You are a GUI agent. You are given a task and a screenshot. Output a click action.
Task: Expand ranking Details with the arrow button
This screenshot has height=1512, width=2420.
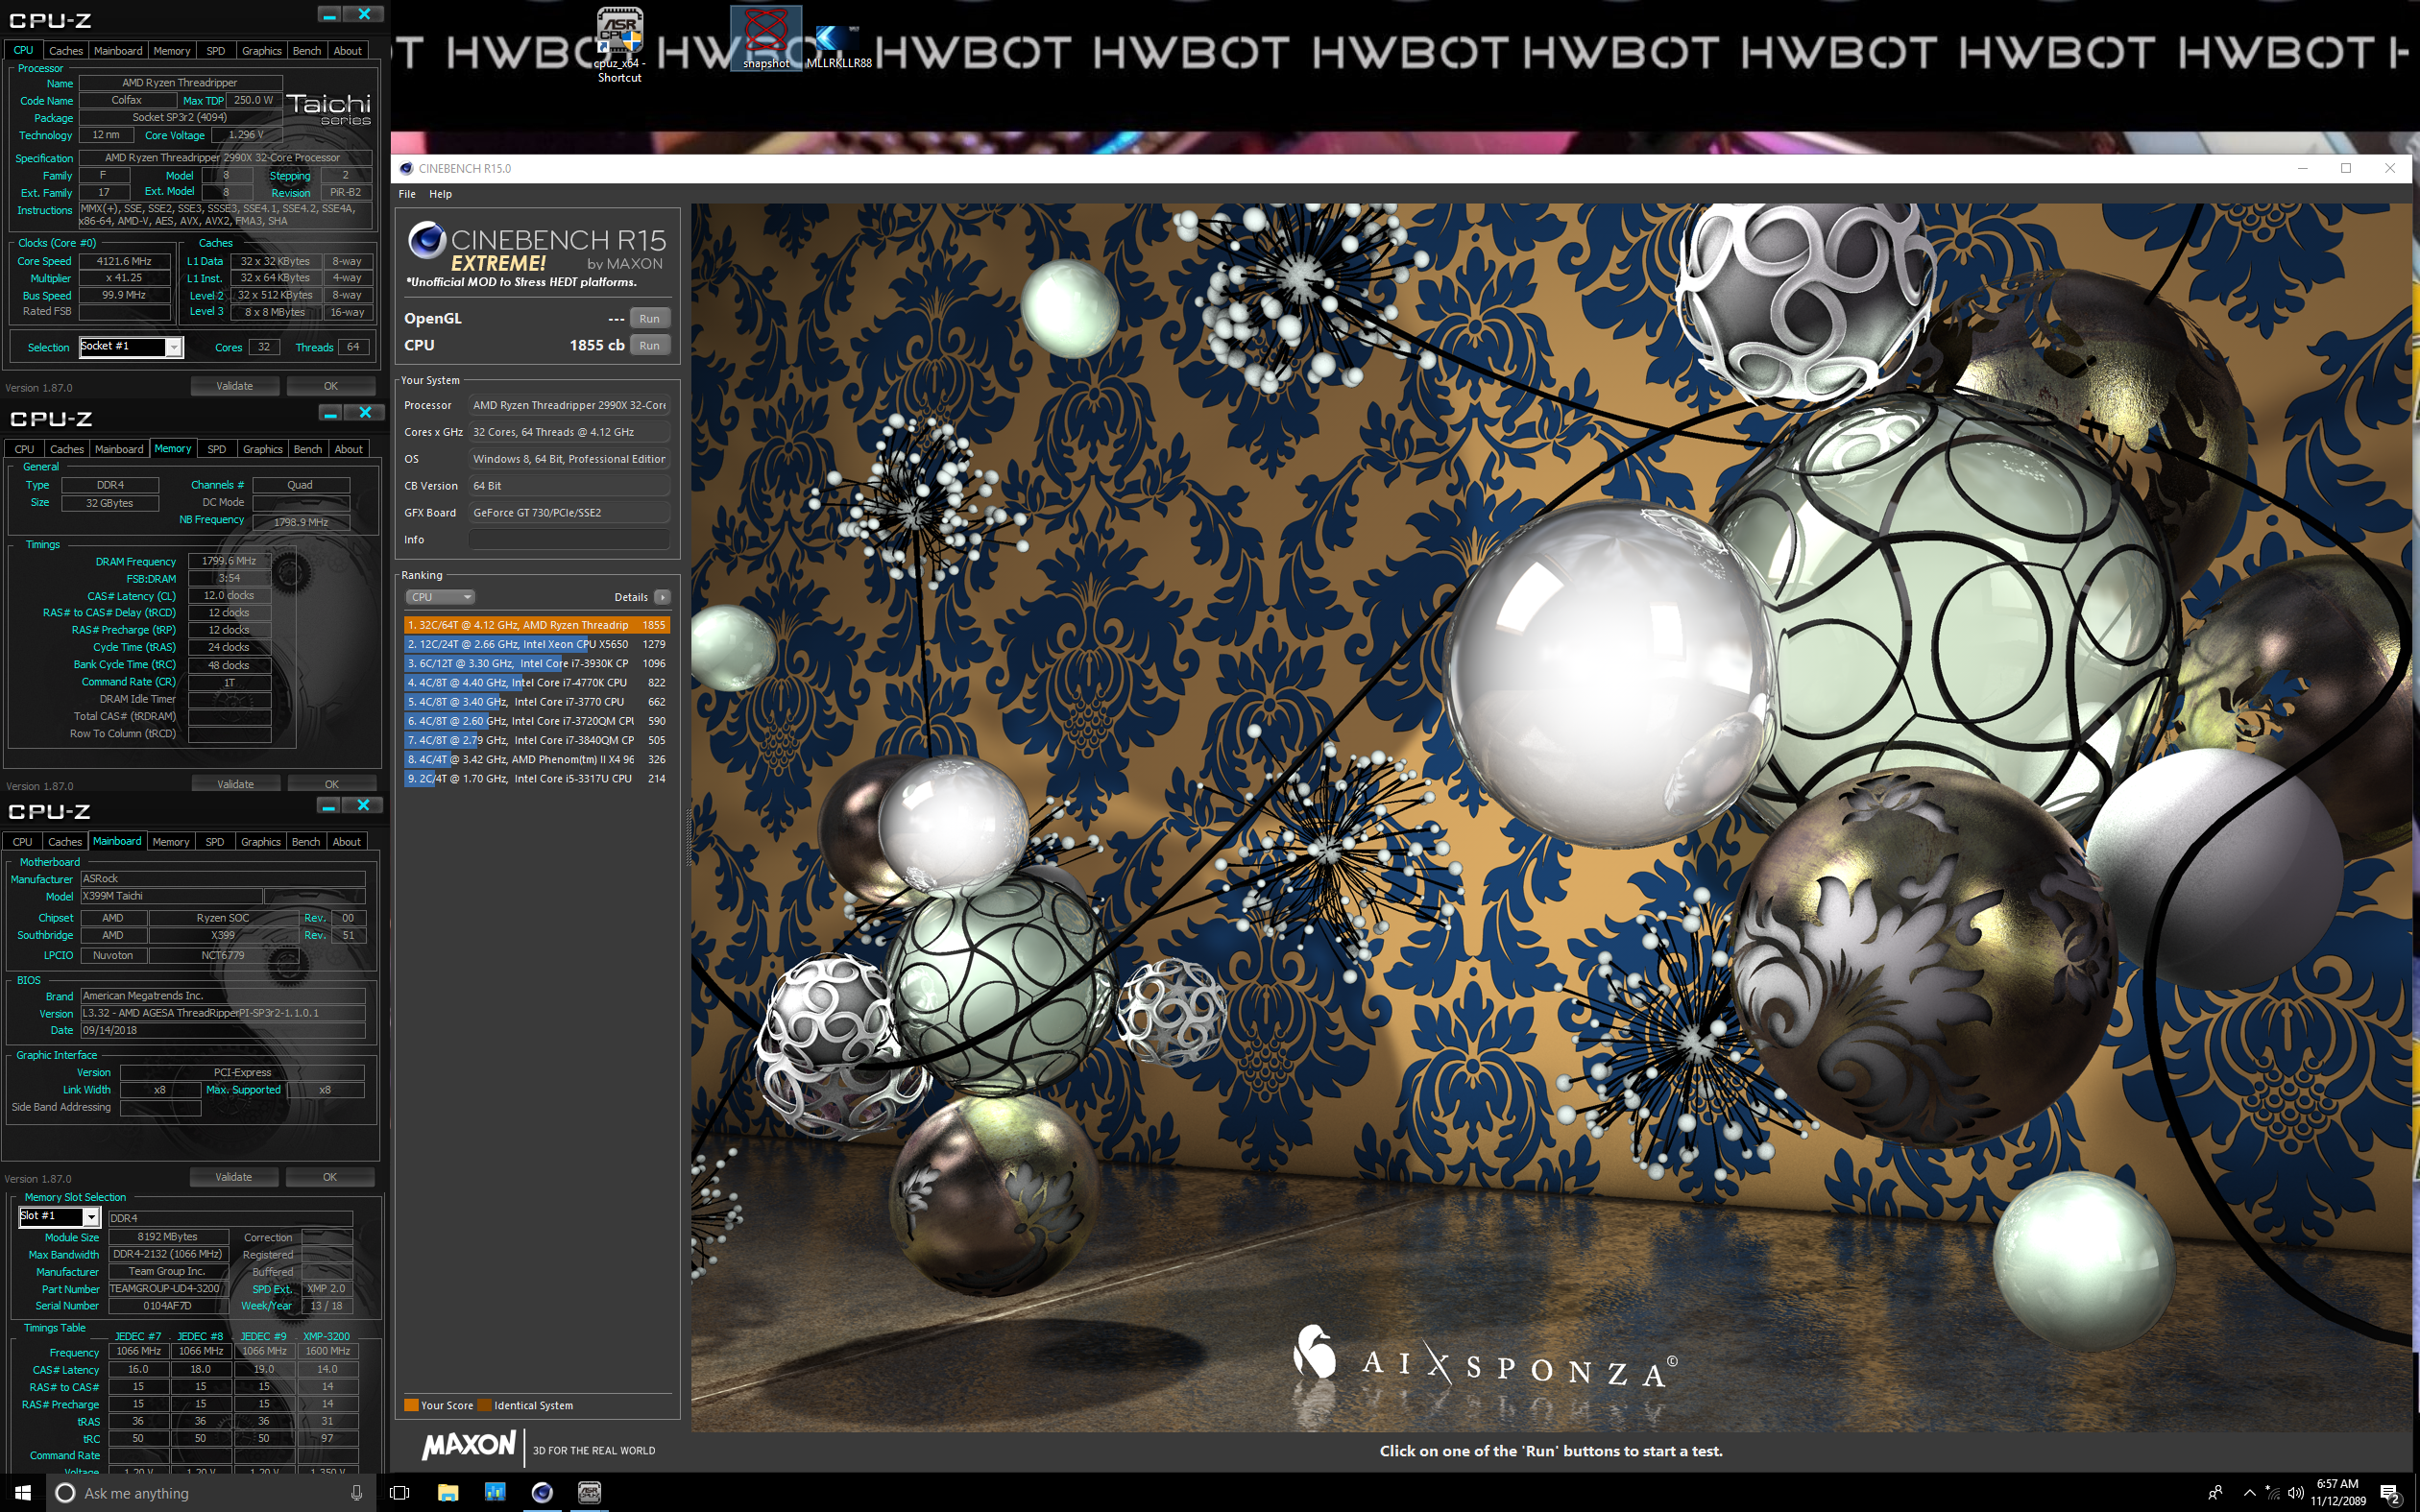pos(661,597)
